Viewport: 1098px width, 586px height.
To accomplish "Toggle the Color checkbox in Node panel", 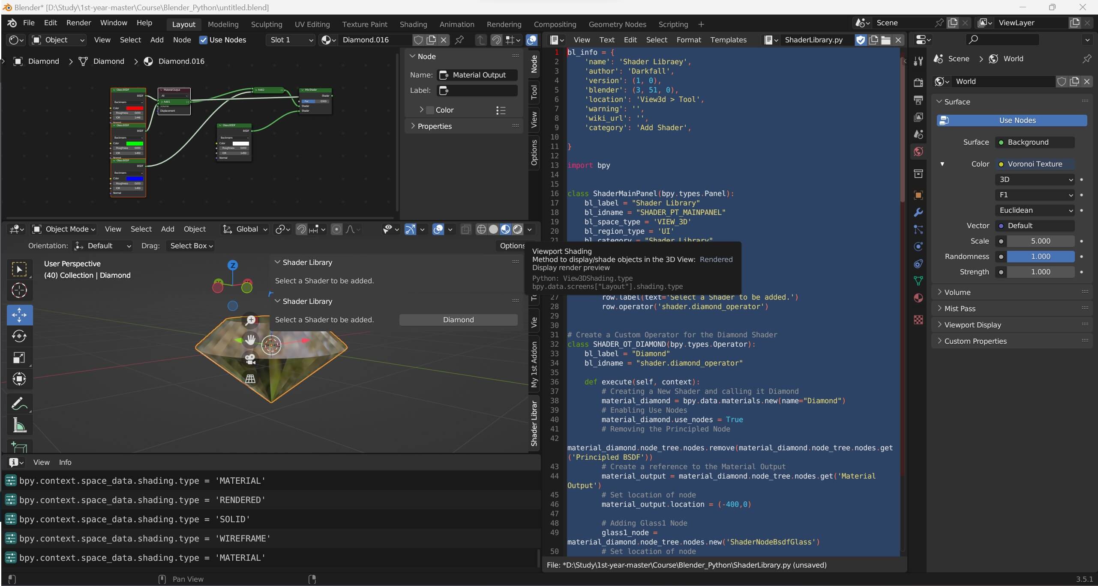I will pyautogui.click(x=430, y=110).
